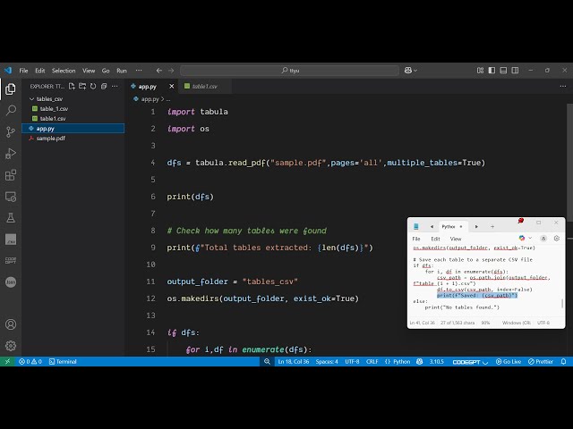Screen dimensions: 573x429
Task: Toggle primary side bar visibility
Action: coord(492,71)
